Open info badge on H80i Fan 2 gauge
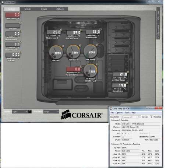 pyautogui.click(x=80, y=46)
